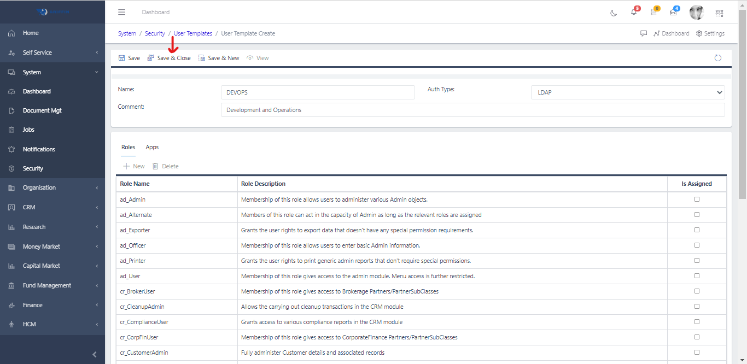Click the comment chat icon

644,33
